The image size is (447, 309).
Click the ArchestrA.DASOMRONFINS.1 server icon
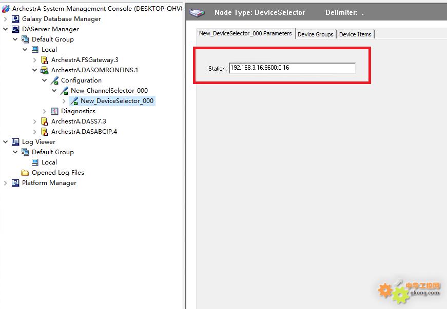point(45,70)
